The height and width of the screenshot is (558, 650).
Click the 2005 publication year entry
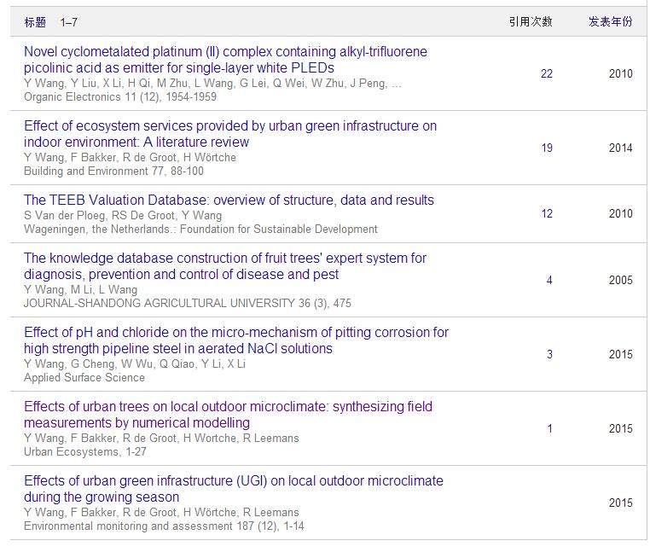(620, 281)
